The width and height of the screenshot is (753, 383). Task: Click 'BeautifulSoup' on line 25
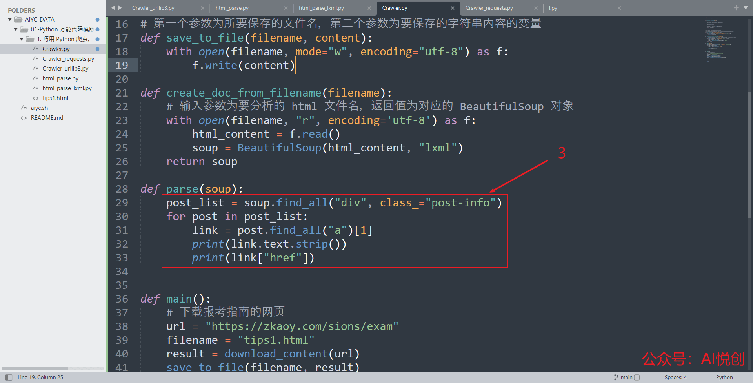click(x=279, y=148)
